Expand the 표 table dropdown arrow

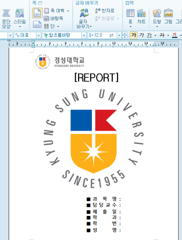pos(130,27)
